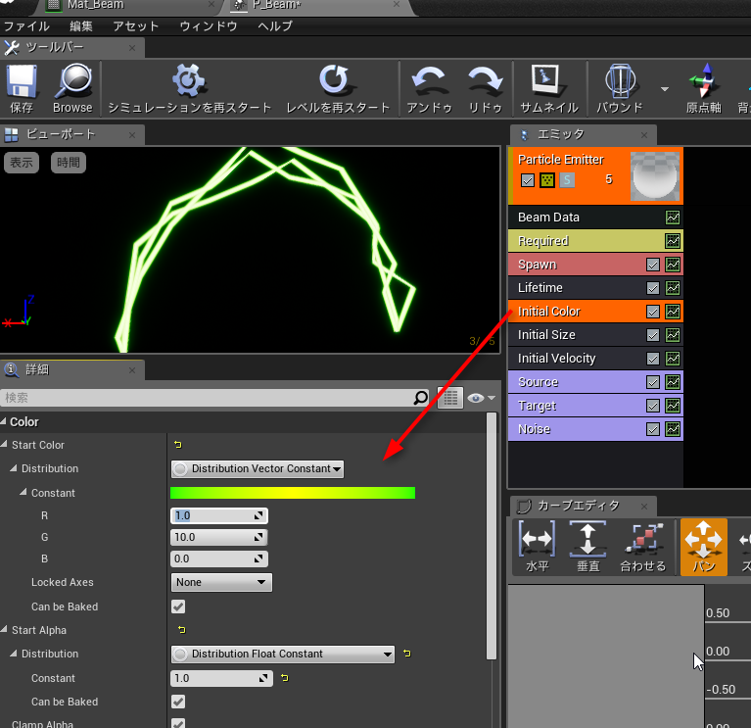The height and width of the screenshot is (728, 751).
Task: Click the viewport 時間 button
Action: (x=69, y=163)
